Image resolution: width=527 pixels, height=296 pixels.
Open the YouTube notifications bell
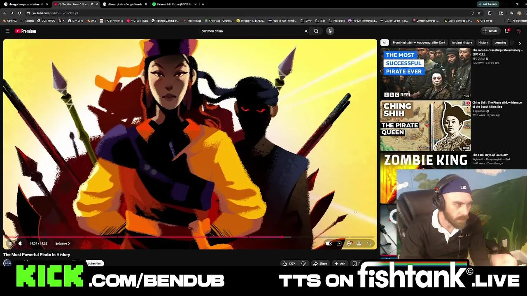point(507,31)
